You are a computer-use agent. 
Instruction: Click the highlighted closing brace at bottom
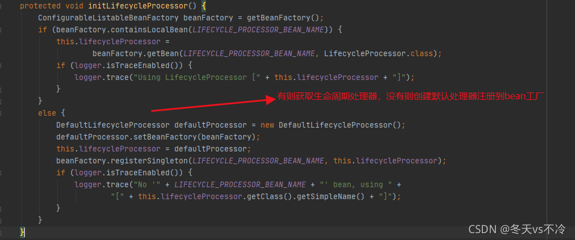(22, 232)
